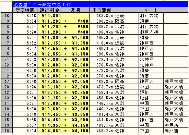Select the time cell 5:21
The width and height of the screenshot is (189, 135).
point(25,26)
